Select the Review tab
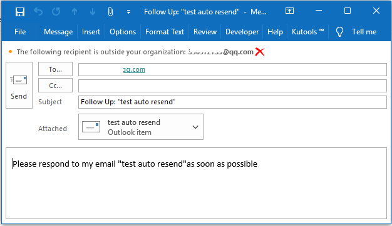Image resolution: width=392 pixels, height=226 pixels. tap(205, 32)
